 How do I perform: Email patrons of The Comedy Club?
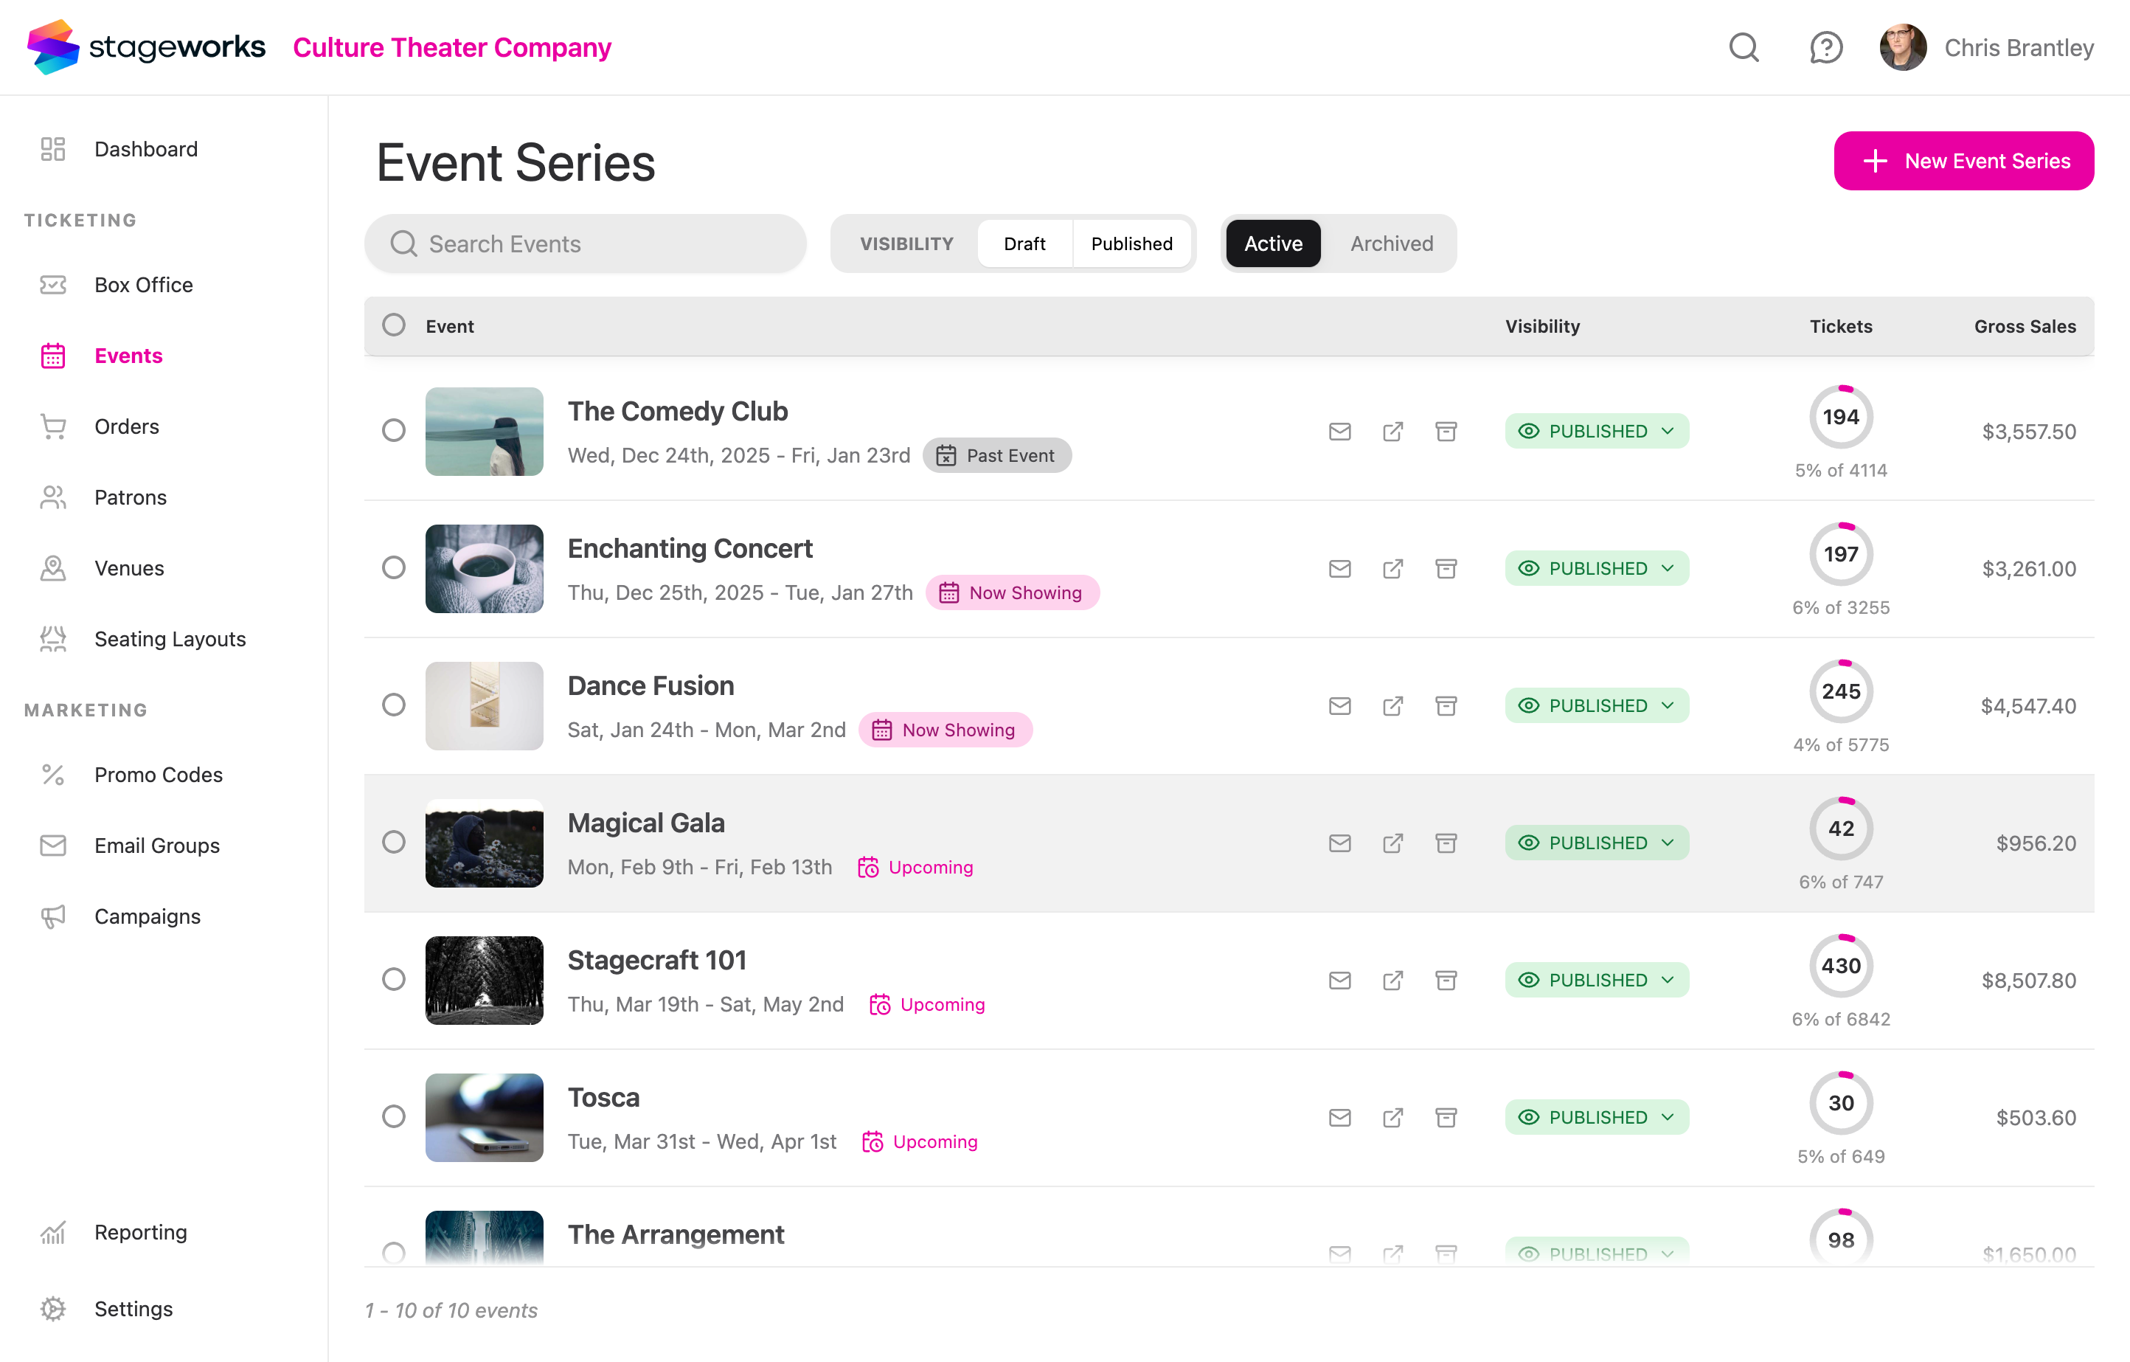(1339, 431)
